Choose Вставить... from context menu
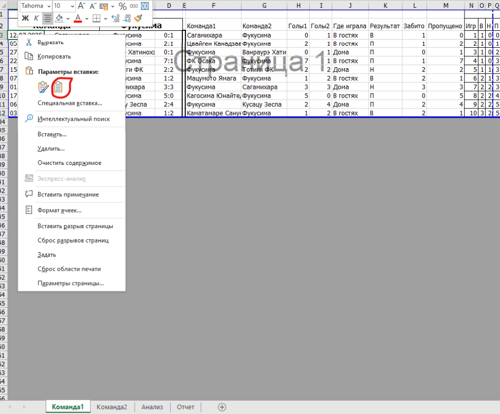500x414 pixels. (52, 134)
